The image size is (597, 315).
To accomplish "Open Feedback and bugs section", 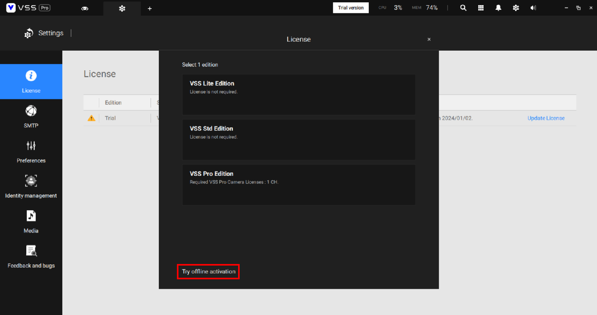I will (31, 257).
